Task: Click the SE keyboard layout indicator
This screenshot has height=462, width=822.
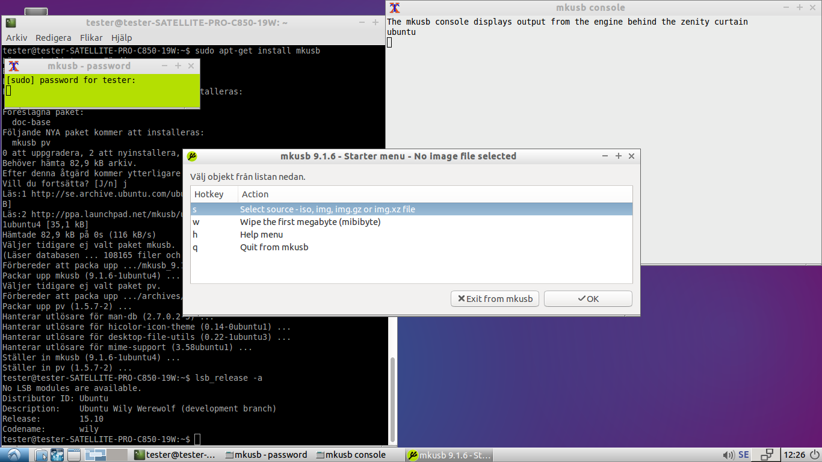Action: point(744,455)
